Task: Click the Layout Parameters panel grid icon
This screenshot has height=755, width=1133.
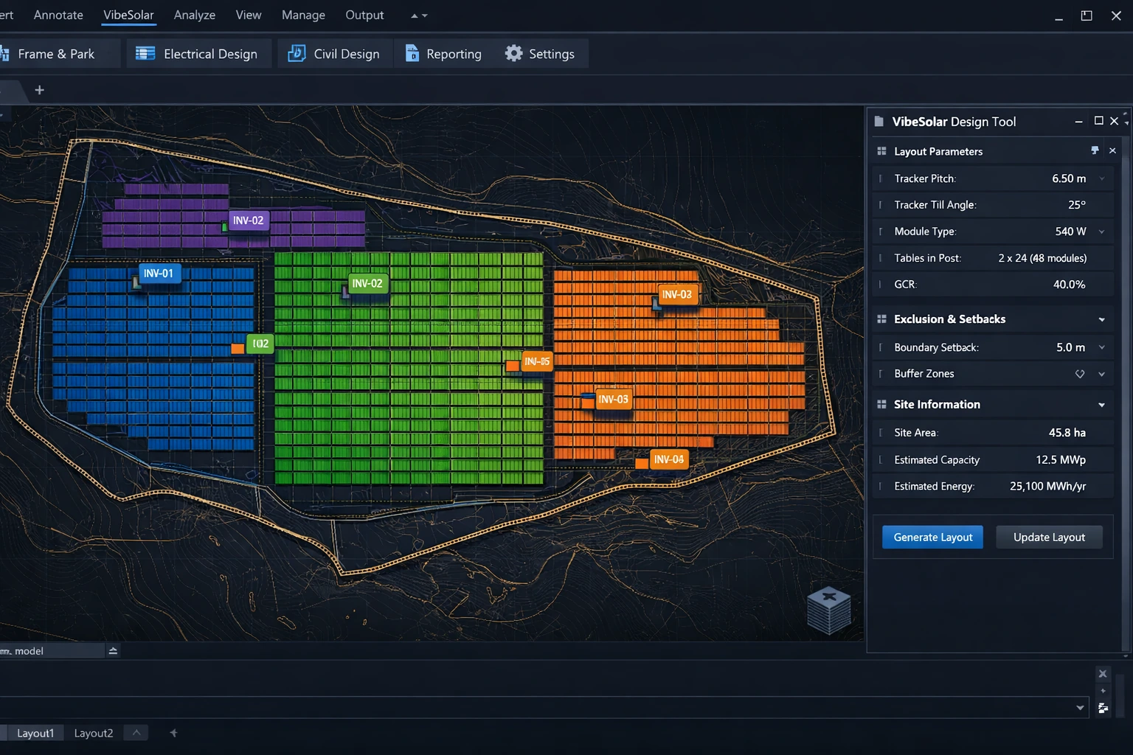Action: coord(881,150)
